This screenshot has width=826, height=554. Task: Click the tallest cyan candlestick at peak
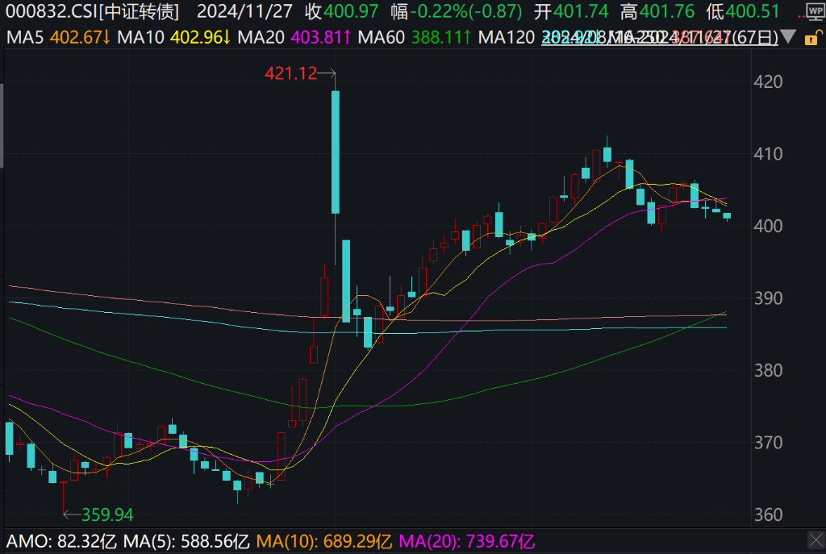point(335,152)
